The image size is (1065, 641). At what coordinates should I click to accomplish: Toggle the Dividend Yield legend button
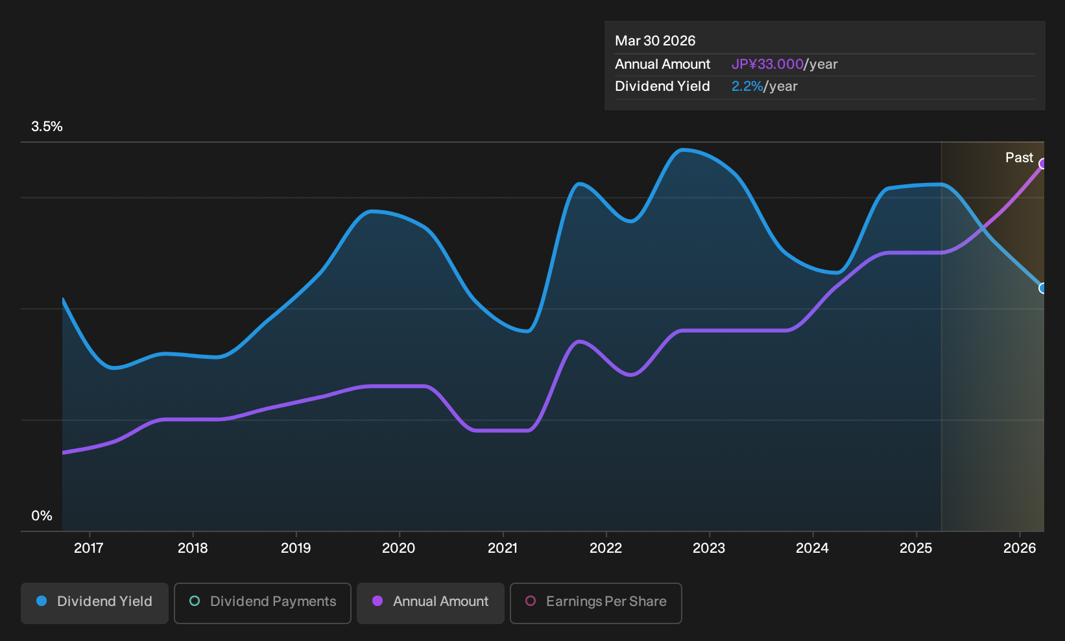95,603
